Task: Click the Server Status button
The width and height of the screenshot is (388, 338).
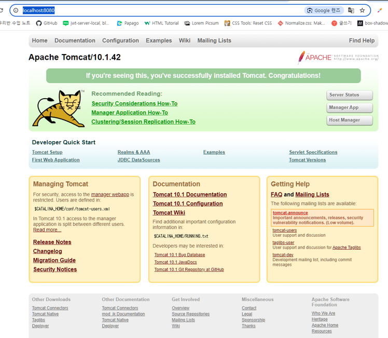Action: click(350, 95)
